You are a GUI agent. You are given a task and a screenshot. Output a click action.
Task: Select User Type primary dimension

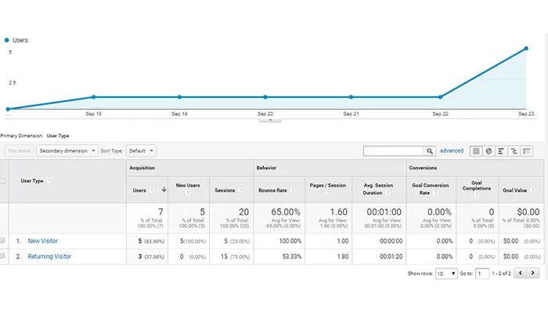point(58,135)
